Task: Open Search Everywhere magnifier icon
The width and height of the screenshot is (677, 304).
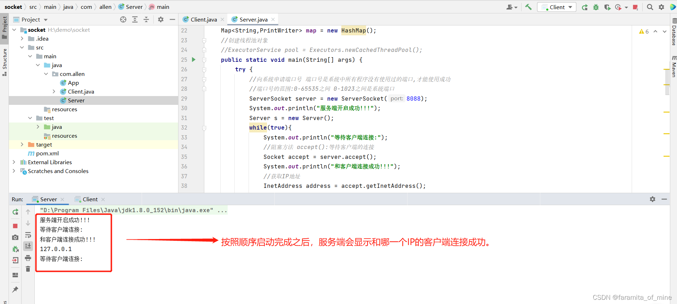Action: (x=650, y=7)
